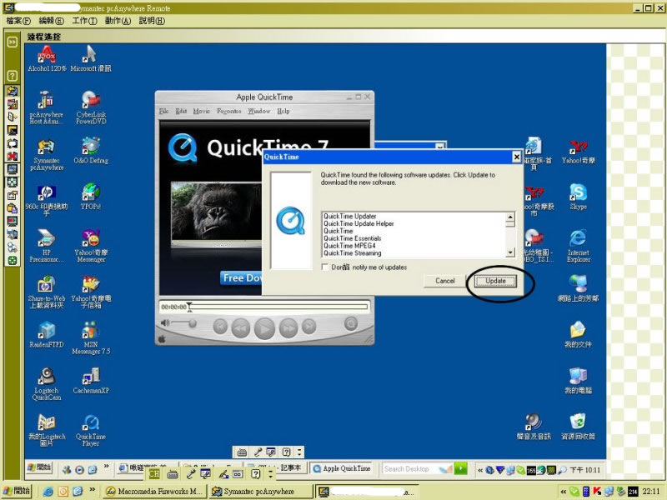Open the Skype desktop icon
This screenshot has width=667, height=500.
(578, 197)
